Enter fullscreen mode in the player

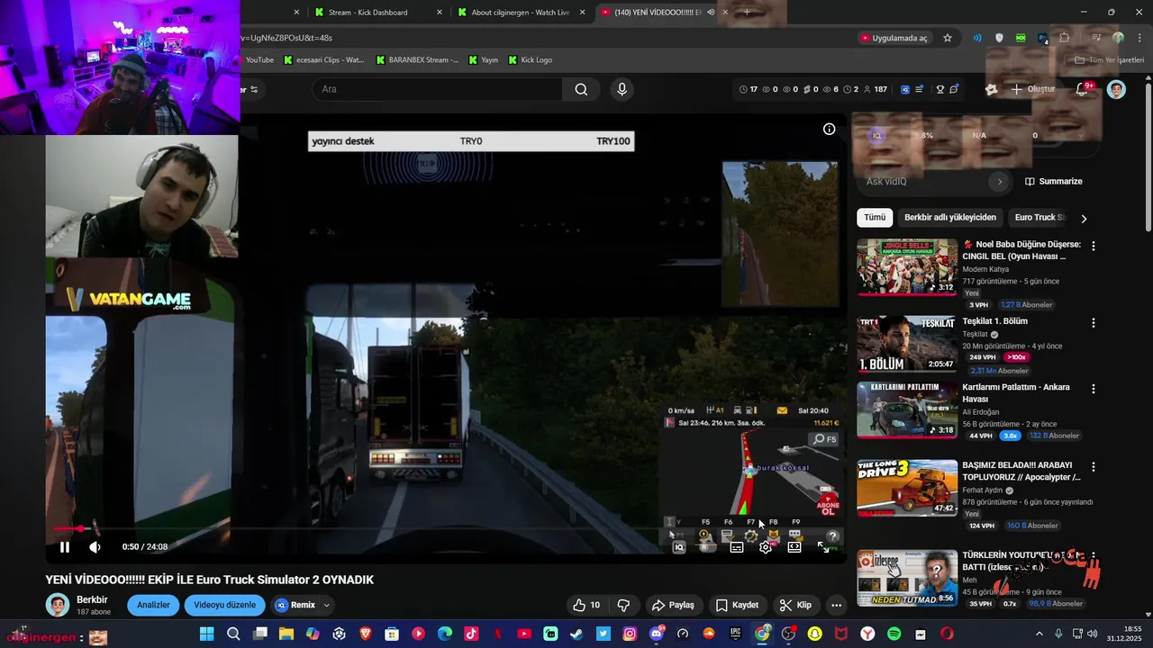[823, 547]
